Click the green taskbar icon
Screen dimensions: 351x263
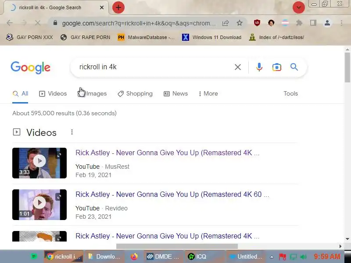tap(34, 256)
